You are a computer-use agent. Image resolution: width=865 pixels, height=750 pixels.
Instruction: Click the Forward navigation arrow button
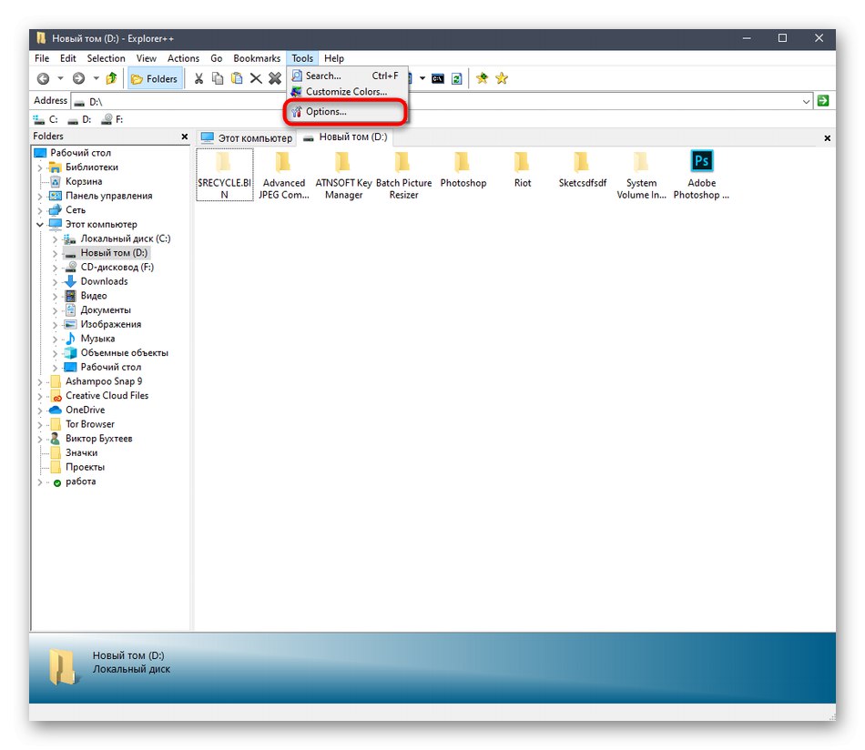pyautogui.click(x=79, y=79)
